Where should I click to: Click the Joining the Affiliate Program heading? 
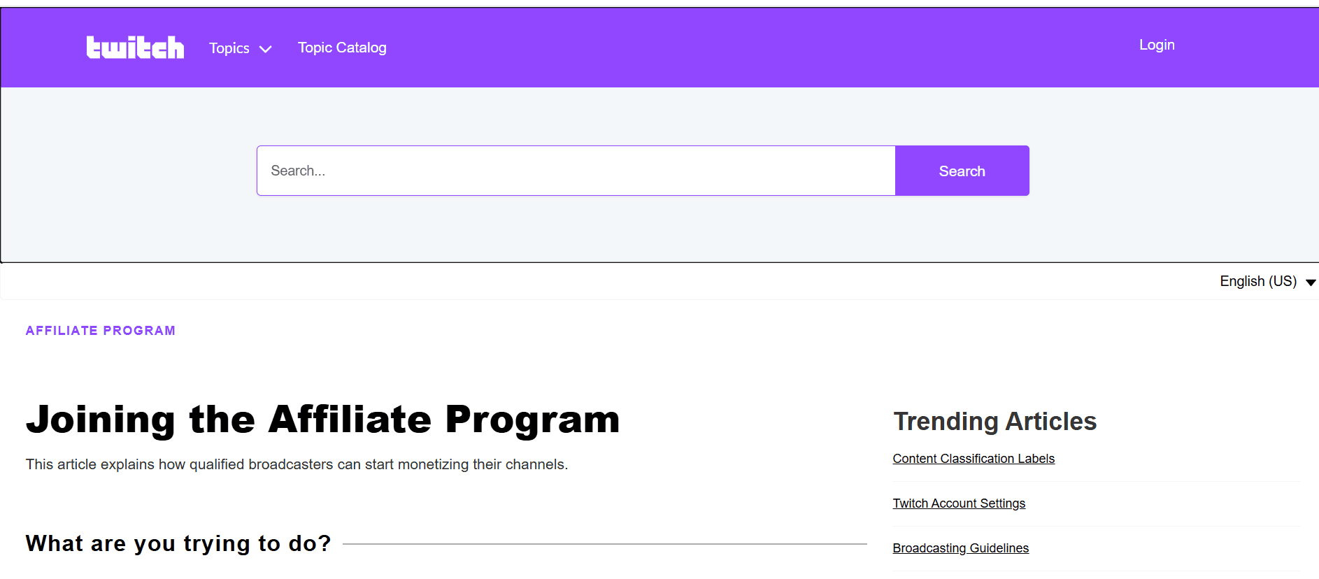323,420
